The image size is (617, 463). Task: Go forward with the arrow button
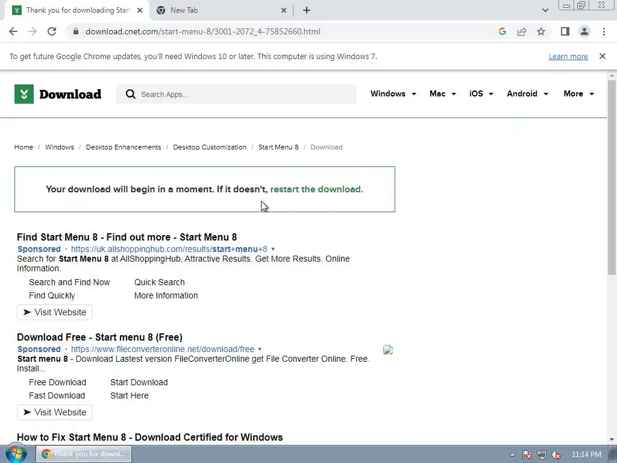pyautogui.click(x=33, y=31)
